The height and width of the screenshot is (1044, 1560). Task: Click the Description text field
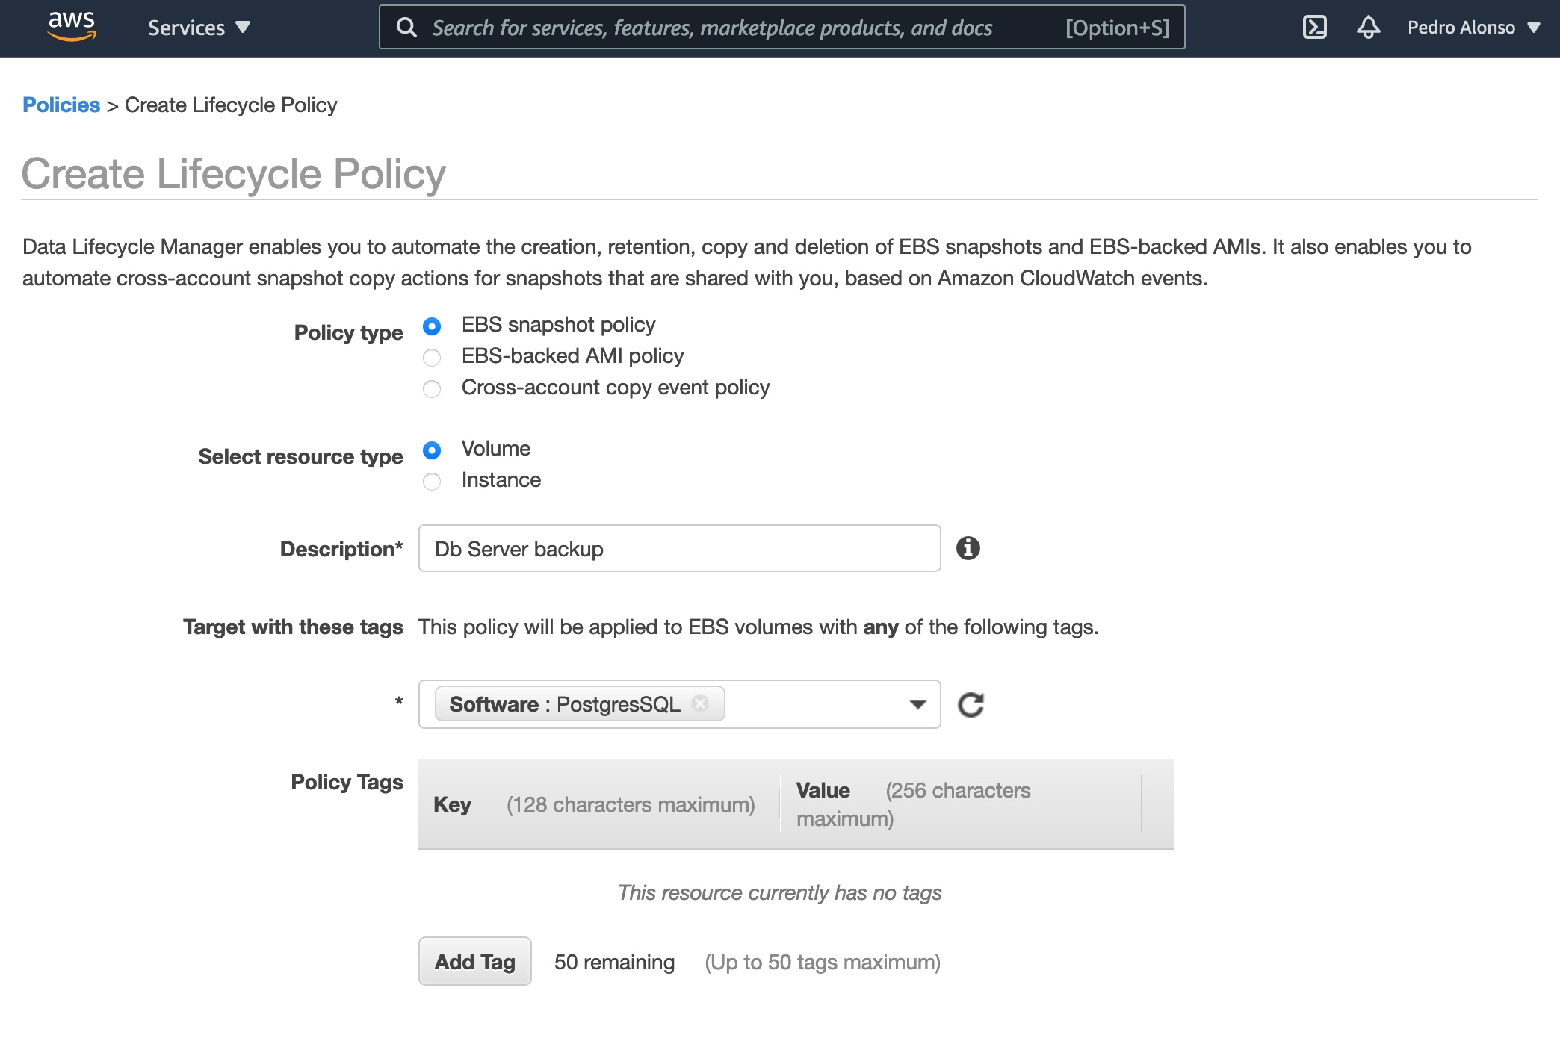click(678, 548)
